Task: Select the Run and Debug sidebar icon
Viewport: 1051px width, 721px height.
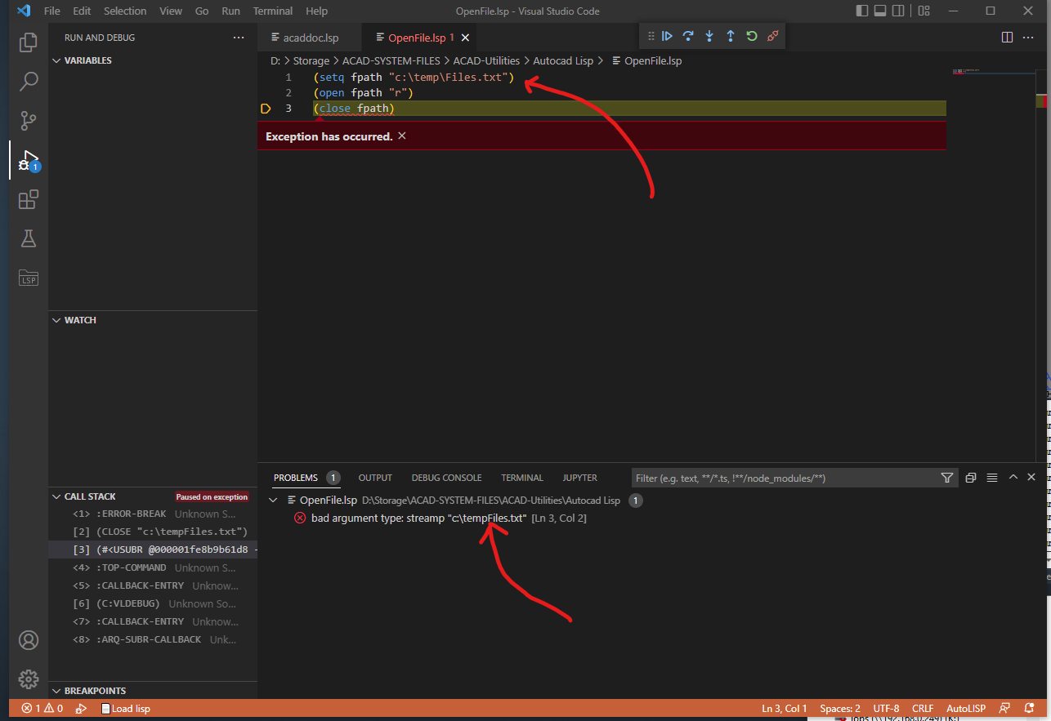Action: pyautogui.click(x=29, y=160)
